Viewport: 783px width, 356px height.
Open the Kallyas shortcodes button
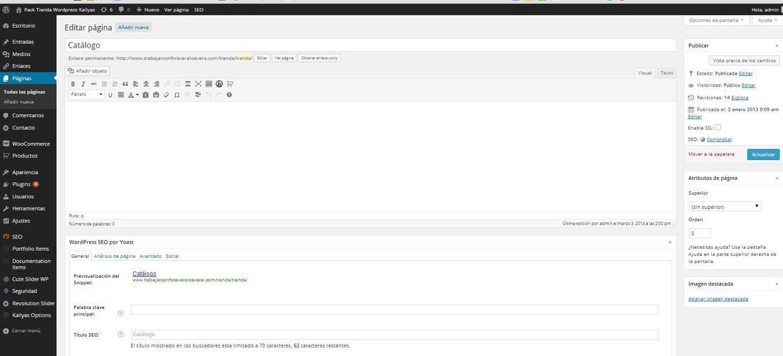pos(219,84)
